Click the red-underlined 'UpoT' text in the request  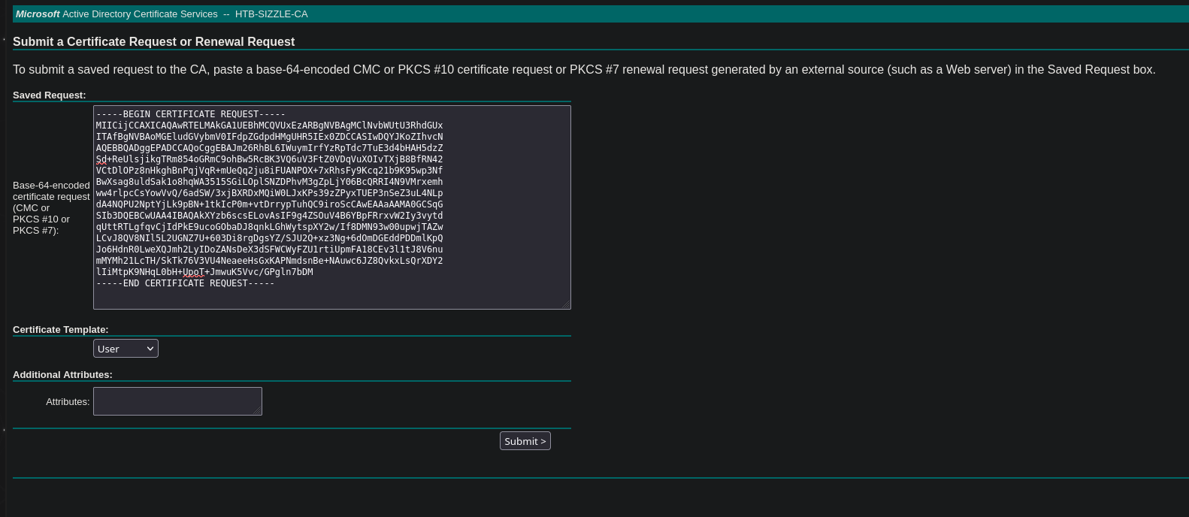(194, 272)
